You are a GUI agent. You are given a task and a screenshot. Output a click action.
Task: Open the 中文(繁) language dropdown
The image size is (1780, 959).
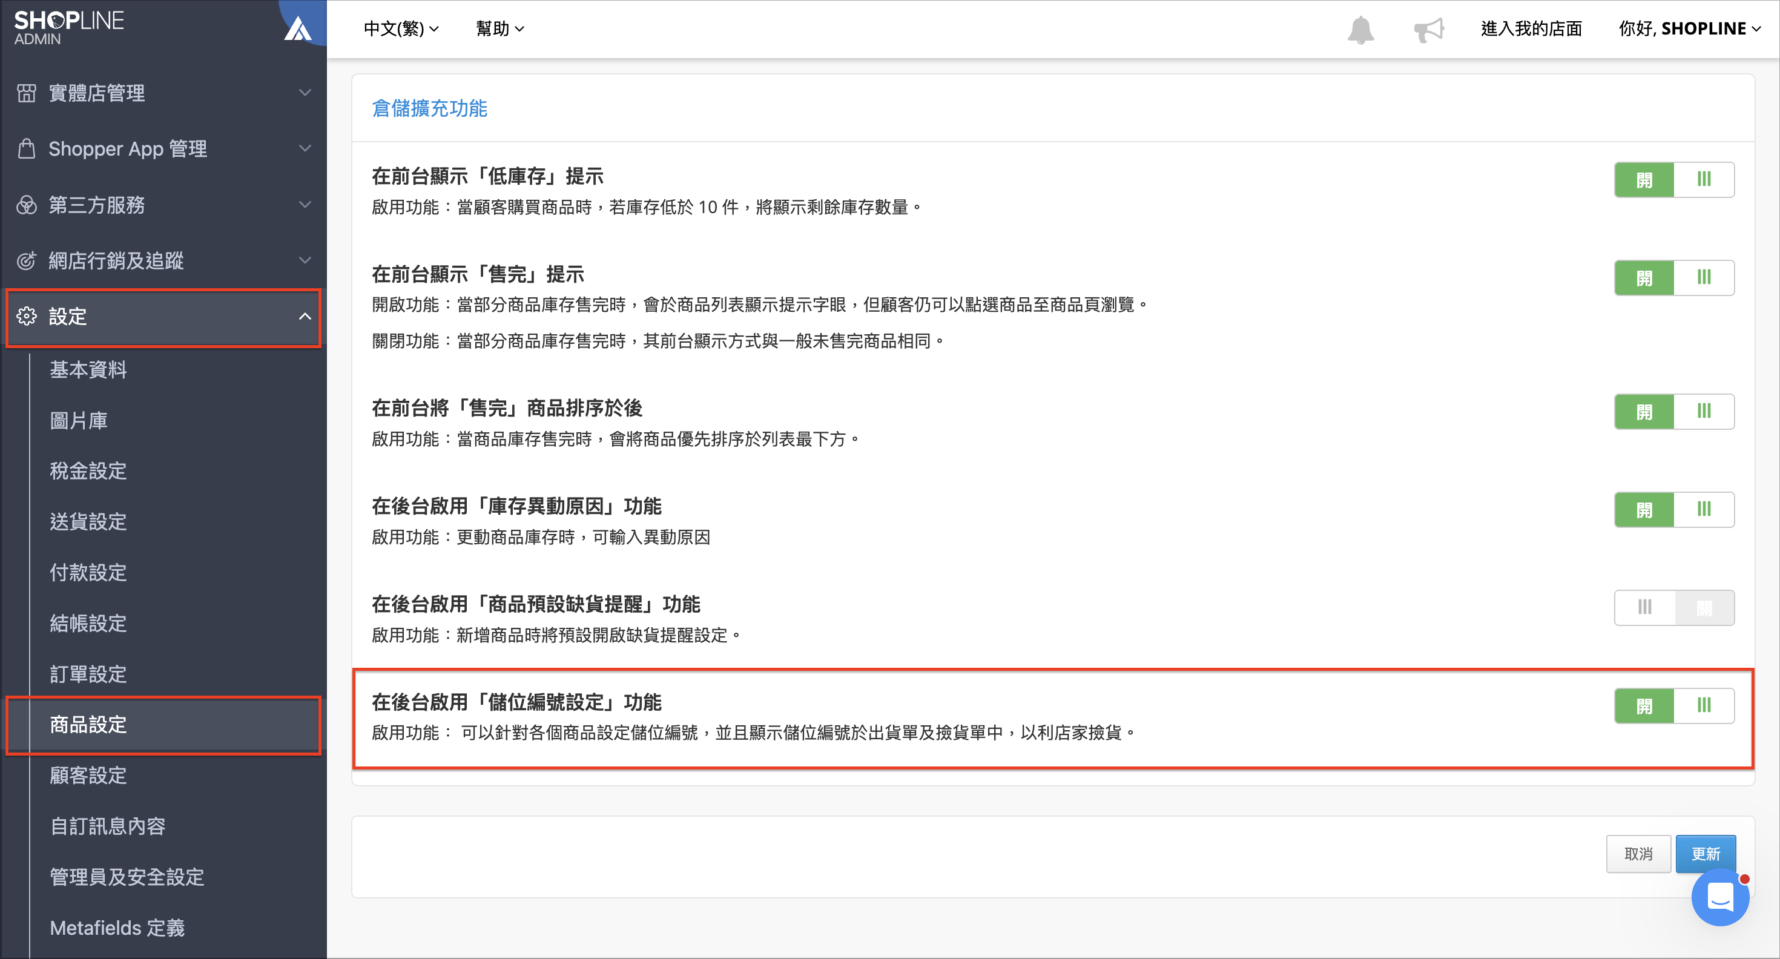(401, 29)
